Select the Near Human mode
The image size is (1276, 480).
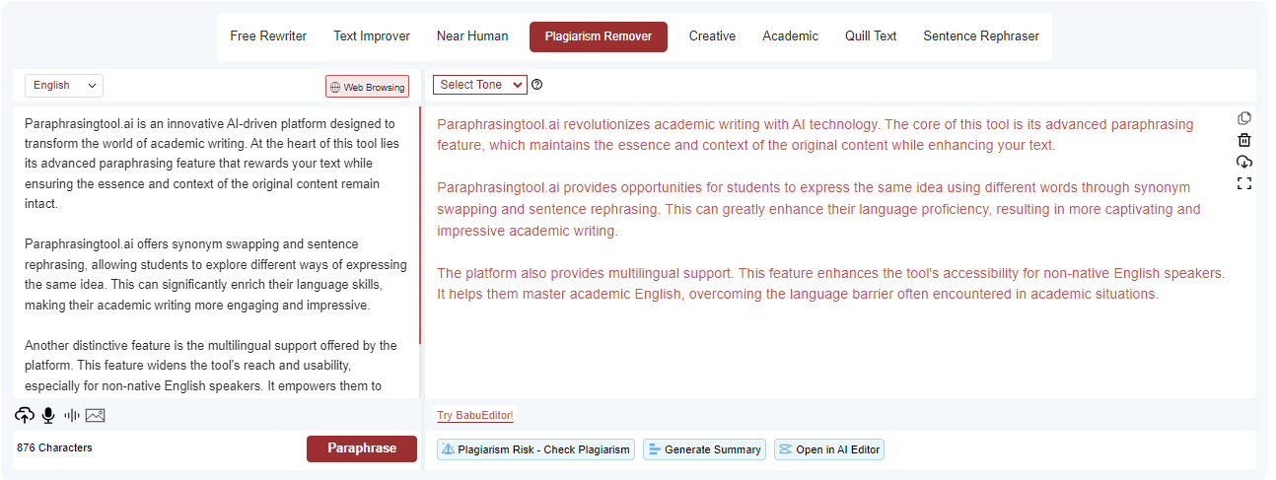(x=472, y=36)
